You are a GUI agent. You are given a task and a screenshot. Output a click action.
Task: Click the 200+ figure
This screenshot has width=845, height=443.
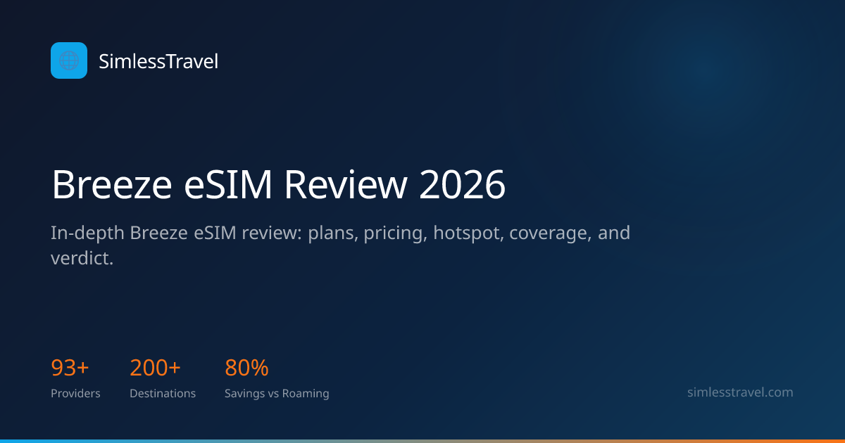coord(155,368)
